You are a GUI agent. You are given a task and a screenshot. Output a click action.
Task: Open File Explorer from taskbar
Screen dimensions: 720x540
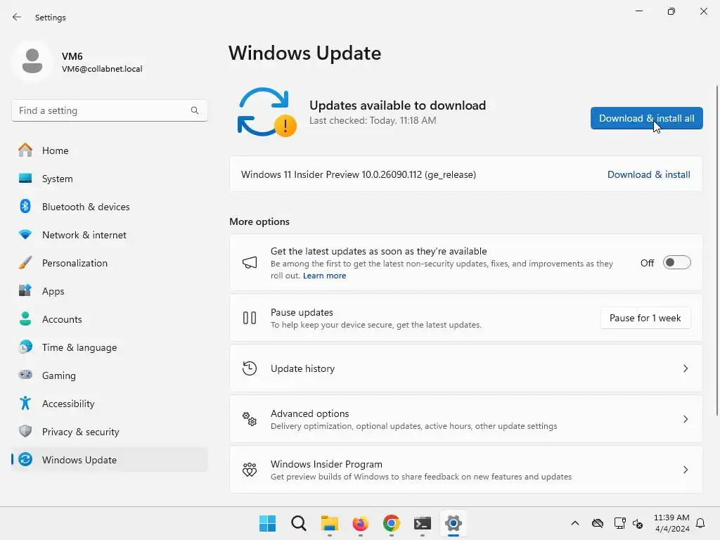pyautogui.click(x=329, y=523)
